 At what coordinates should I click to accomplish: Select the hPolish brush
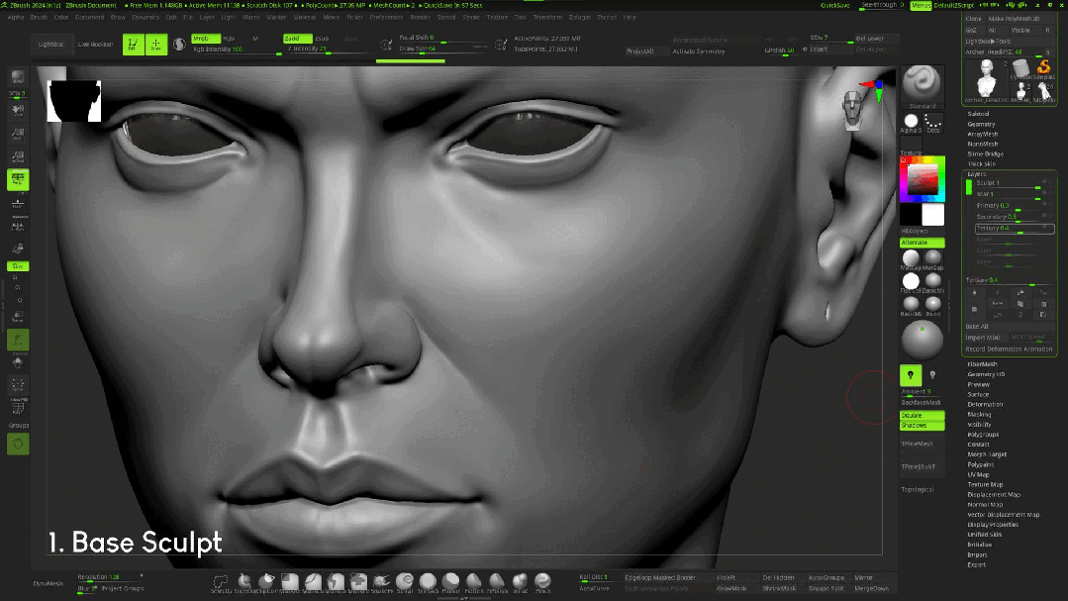[497, 582]
